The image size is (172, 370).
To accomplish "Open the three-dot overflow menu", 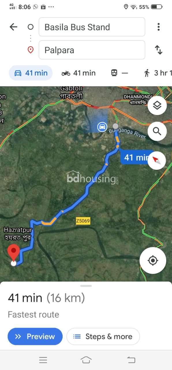I will 158,27.
